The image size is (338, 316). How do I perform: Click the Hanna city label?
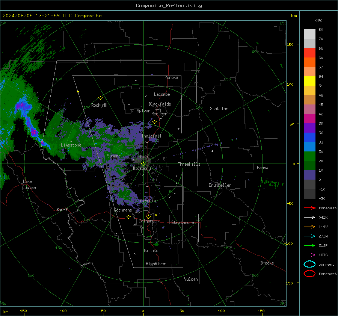click(263, 168)
